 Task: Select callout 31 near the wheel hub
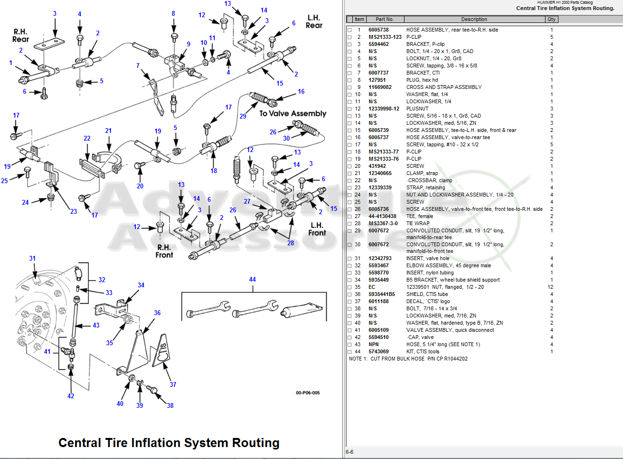tap(33, 259)
